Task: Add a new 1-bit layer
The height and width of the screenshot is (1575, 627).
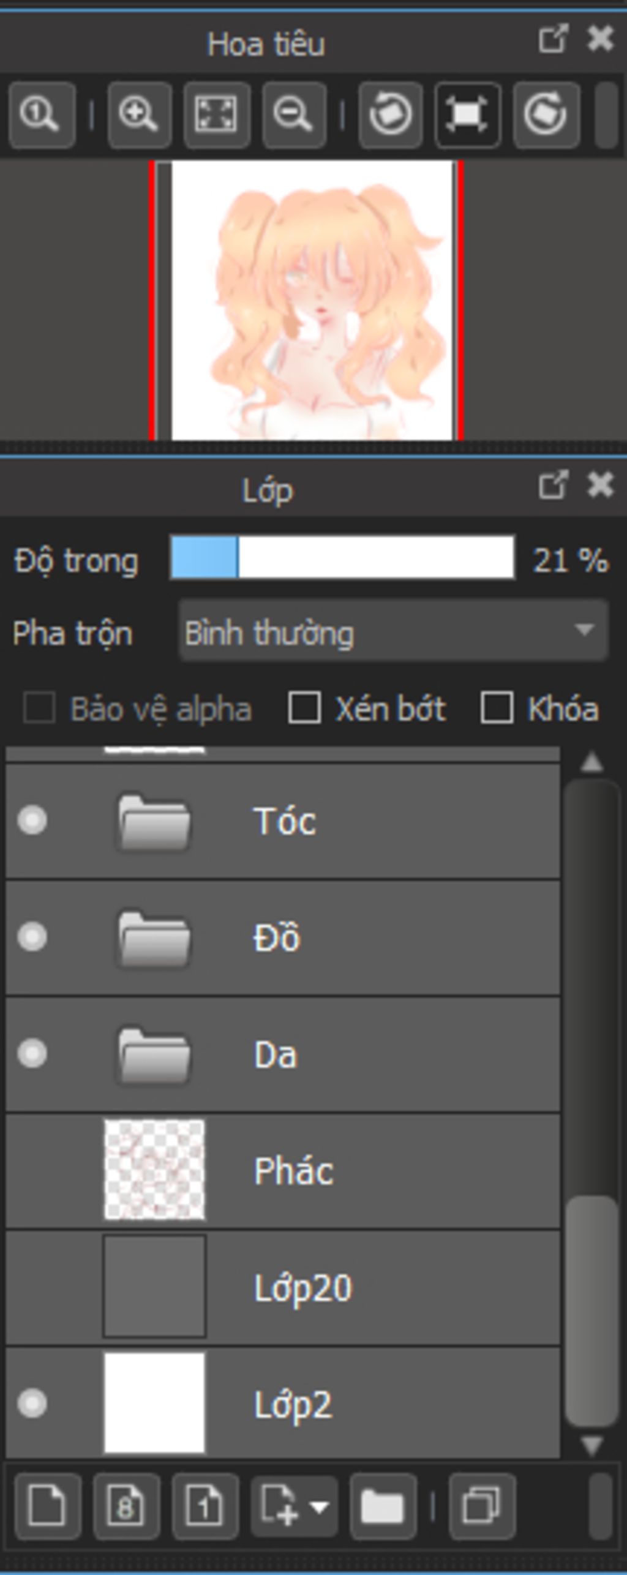Action: (205, 1506)
